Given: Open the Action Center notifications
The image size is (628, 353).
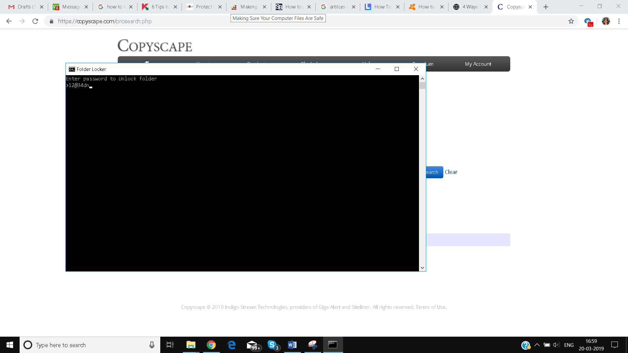Looking at the screenshot, I should coord(615,345).
